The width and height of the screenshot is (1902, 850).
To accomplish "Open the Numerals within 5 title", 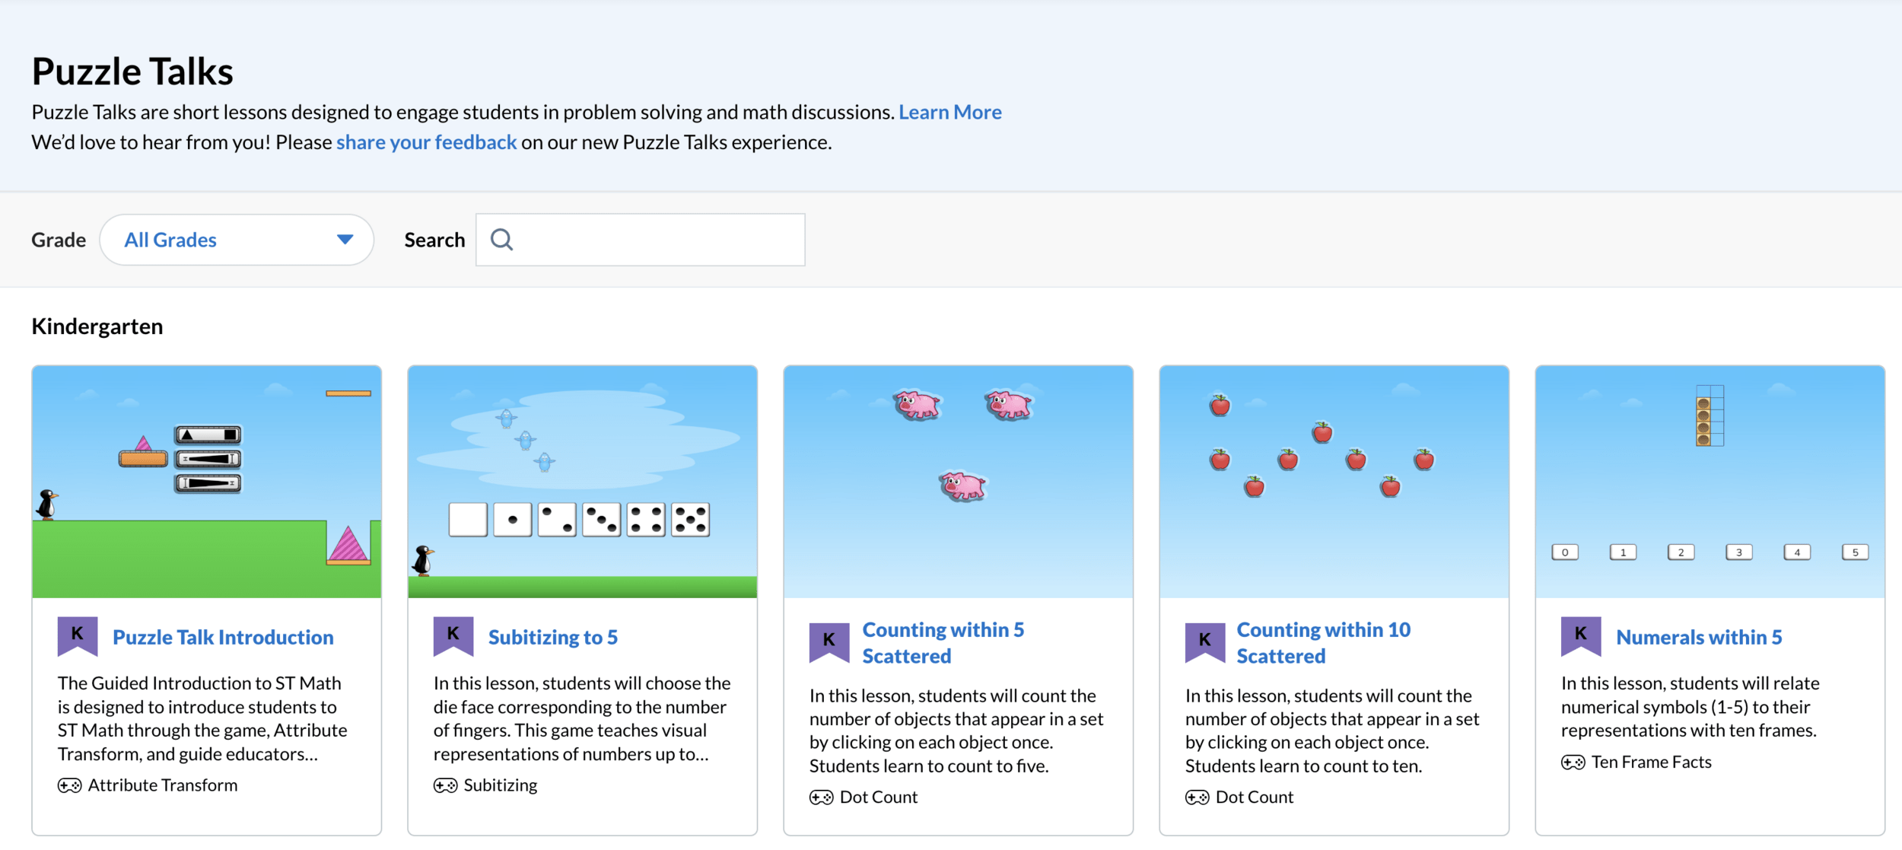I will click(1698, 638).
